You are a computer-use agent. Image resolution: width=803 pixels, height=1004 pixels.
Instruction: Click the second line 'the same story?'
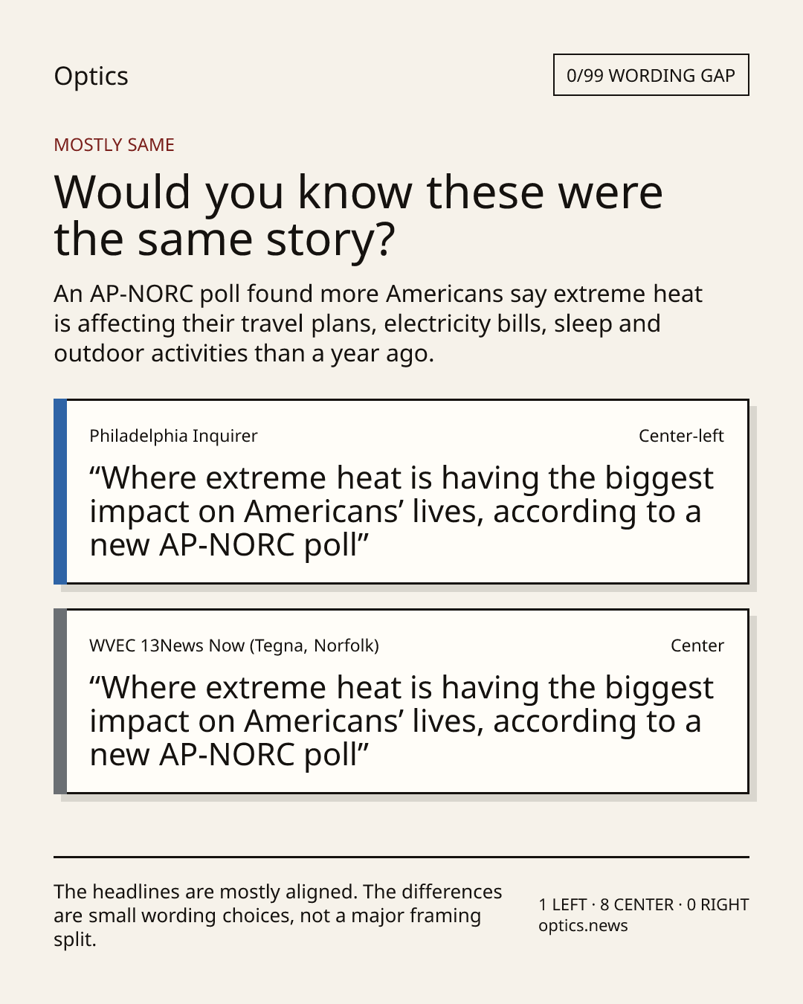point(225,239)
